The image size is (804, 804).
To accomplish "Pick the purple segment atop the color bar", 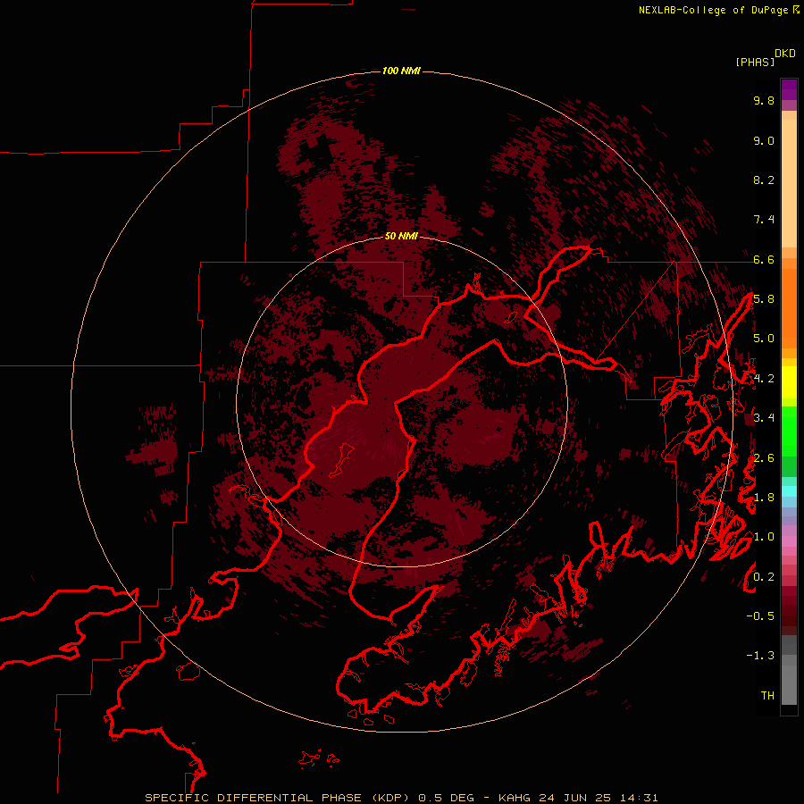I will 789,89.
